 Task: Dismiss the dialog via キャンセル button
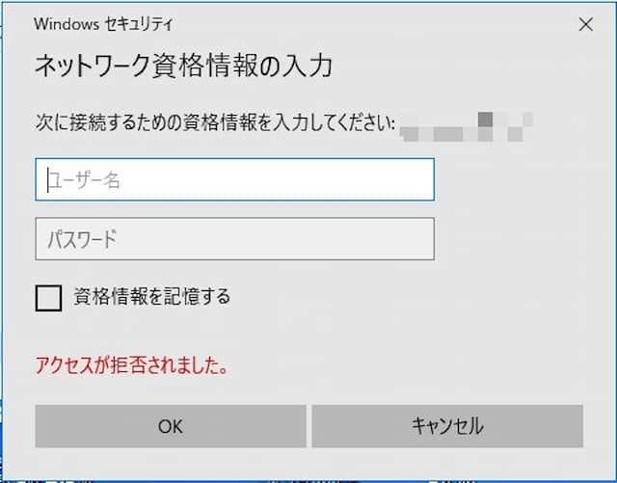tap(447, 426)
